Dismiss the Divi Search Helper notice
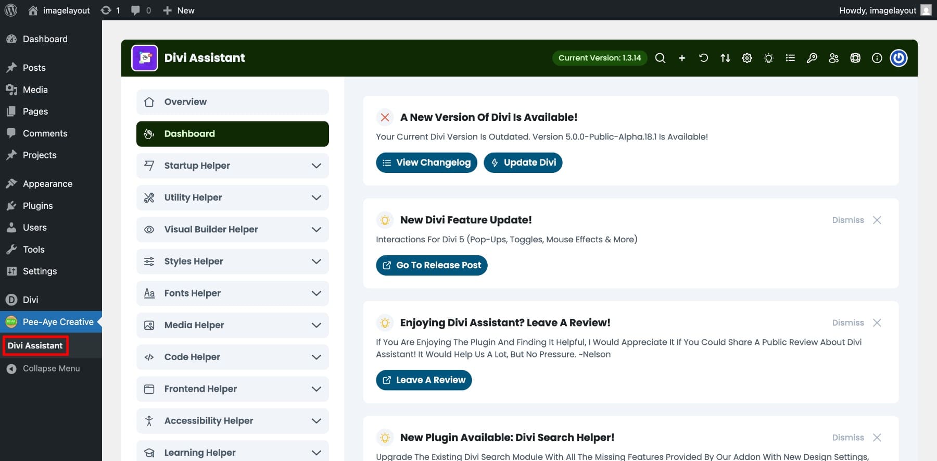The image size is (937, 461). (x=856, y=438)
